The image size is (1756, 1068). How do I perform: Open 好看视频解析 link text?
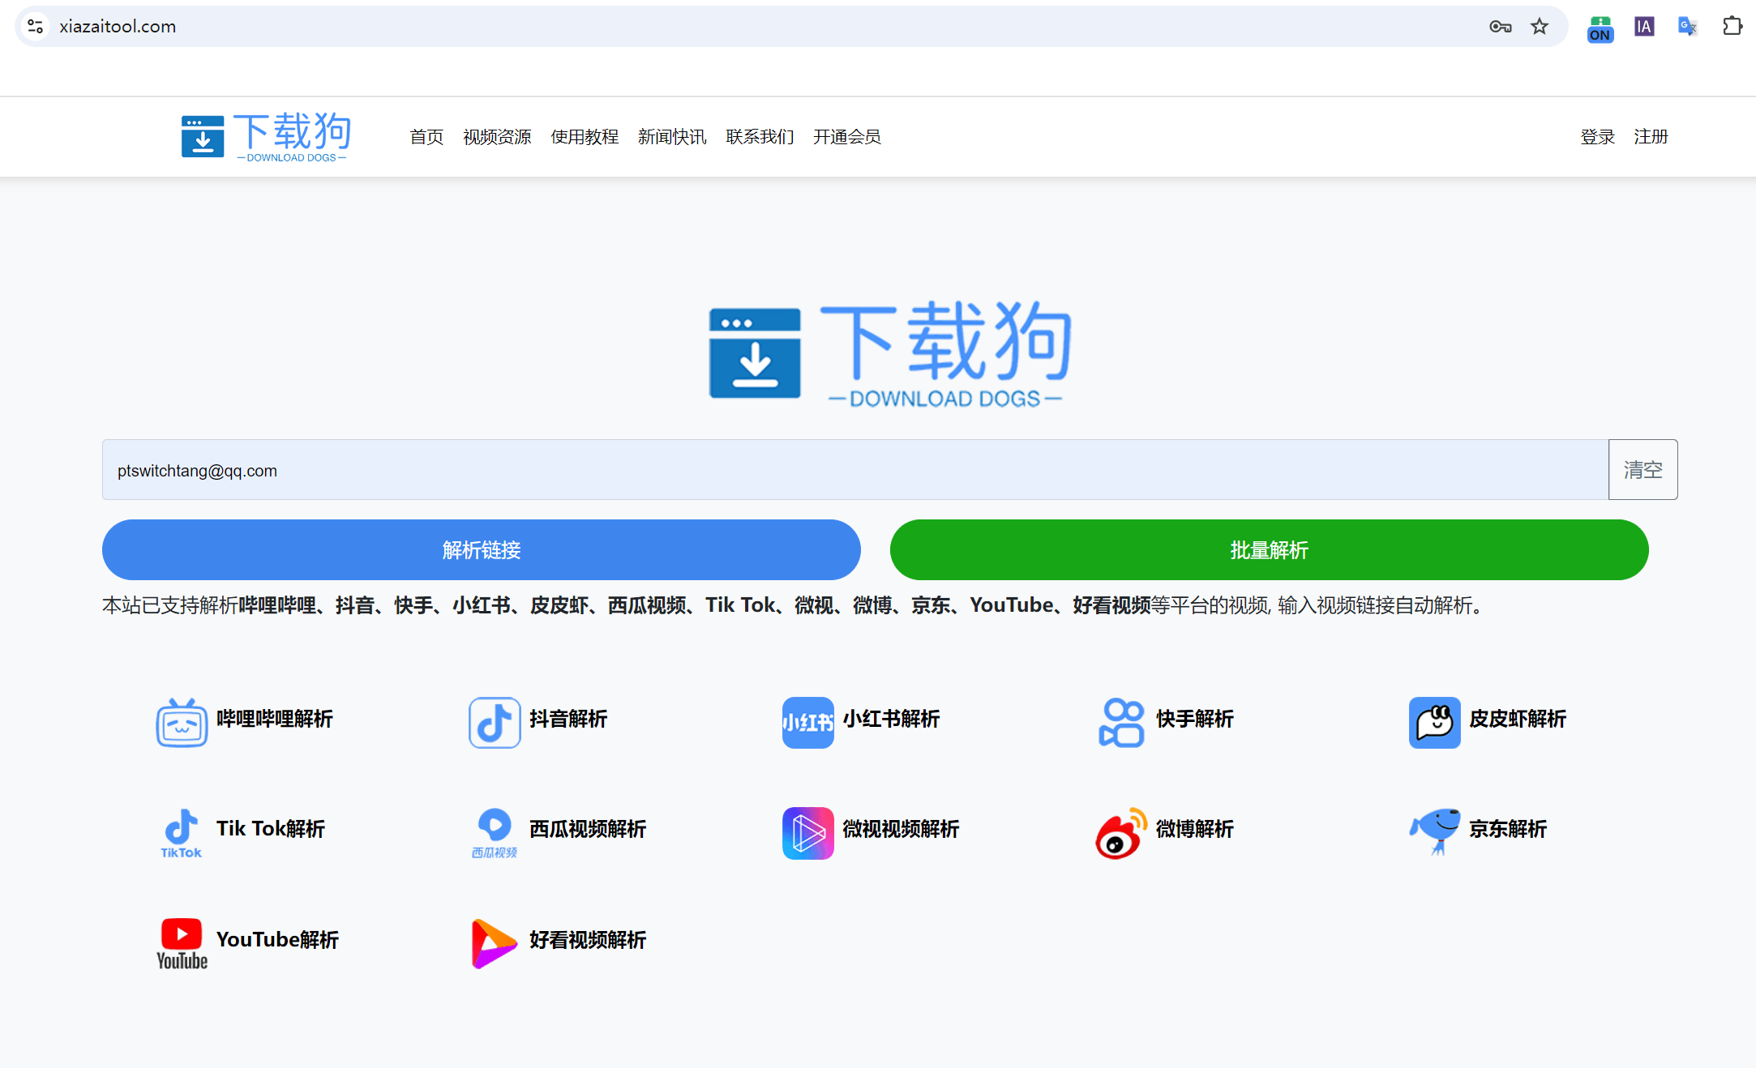[588, 940]
